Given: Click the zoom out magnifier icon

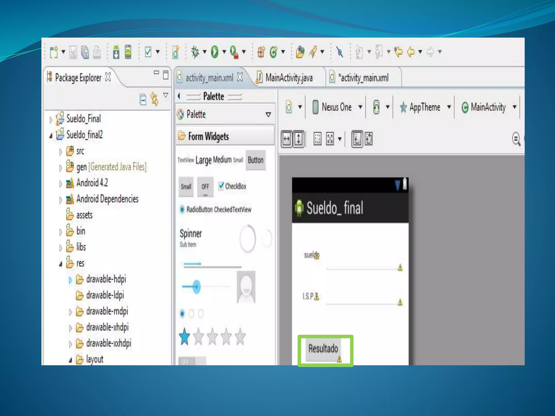Looking at the screenshot, I should [516, 139].
